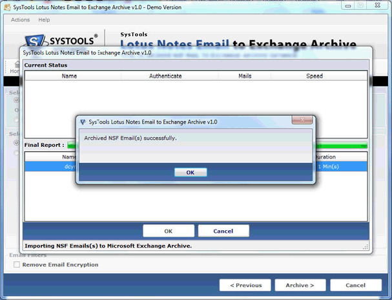
Task: Click 'Archived NSF Email(s) successfully.' message text
Action: (130, 138)
